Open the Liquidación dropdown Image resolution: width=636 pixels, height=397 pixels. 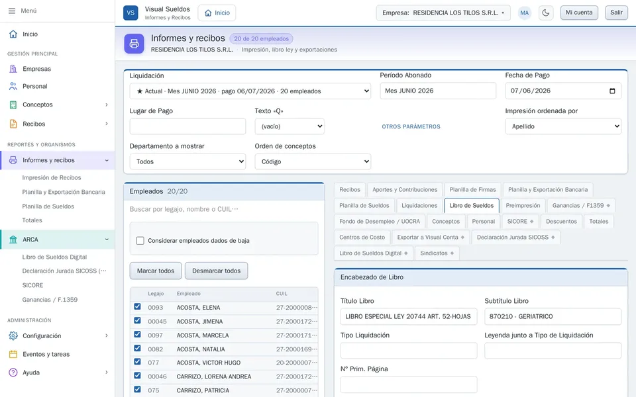(x=250, y=91)
